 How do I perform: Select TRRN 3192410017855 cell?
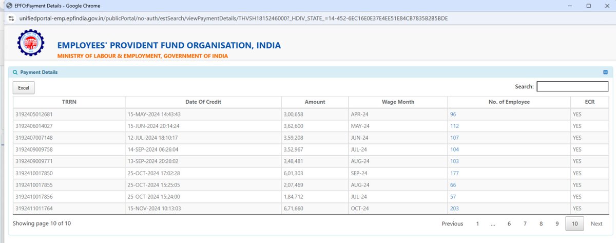coord(69,185)
